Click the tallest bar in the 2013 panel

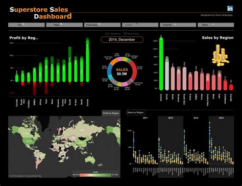click(184, 143)
